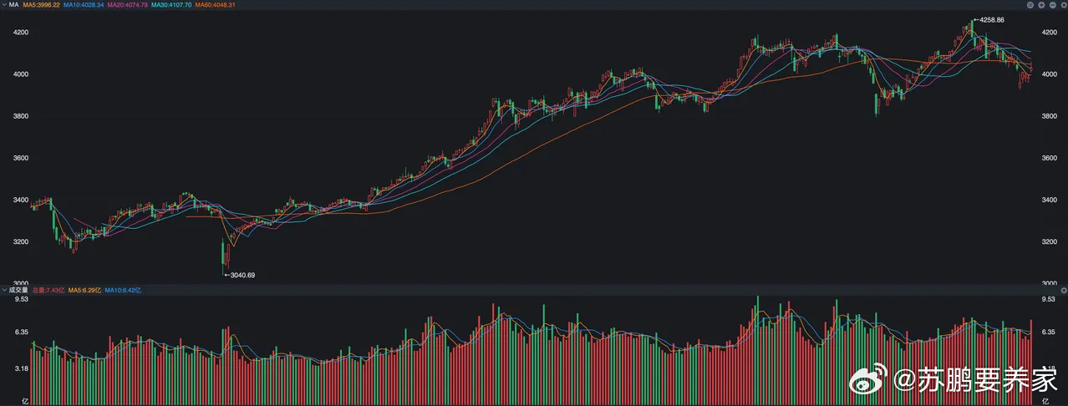Collapse the 成交量 volume panel chevron
The width and height of the screenshot is (1068, 406).
(x=4, y=290)
